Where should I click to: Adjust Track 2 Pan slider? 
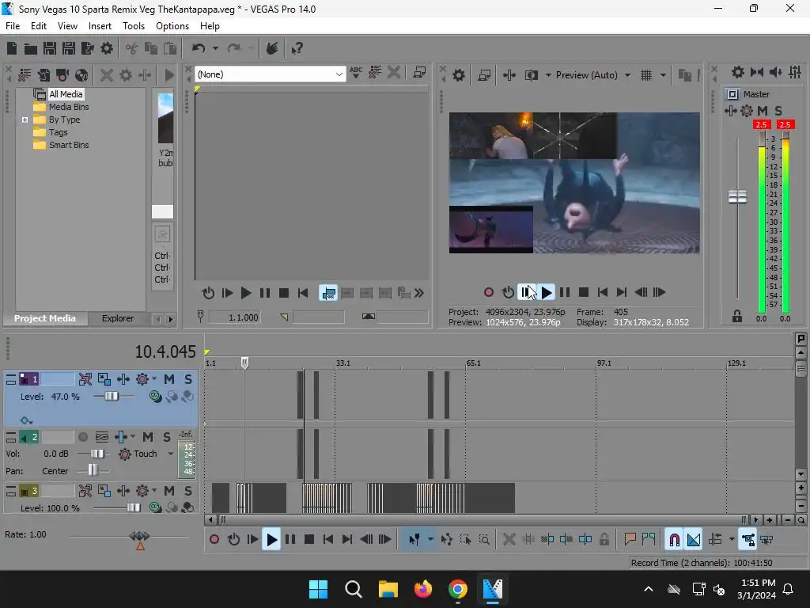[93, 470]
